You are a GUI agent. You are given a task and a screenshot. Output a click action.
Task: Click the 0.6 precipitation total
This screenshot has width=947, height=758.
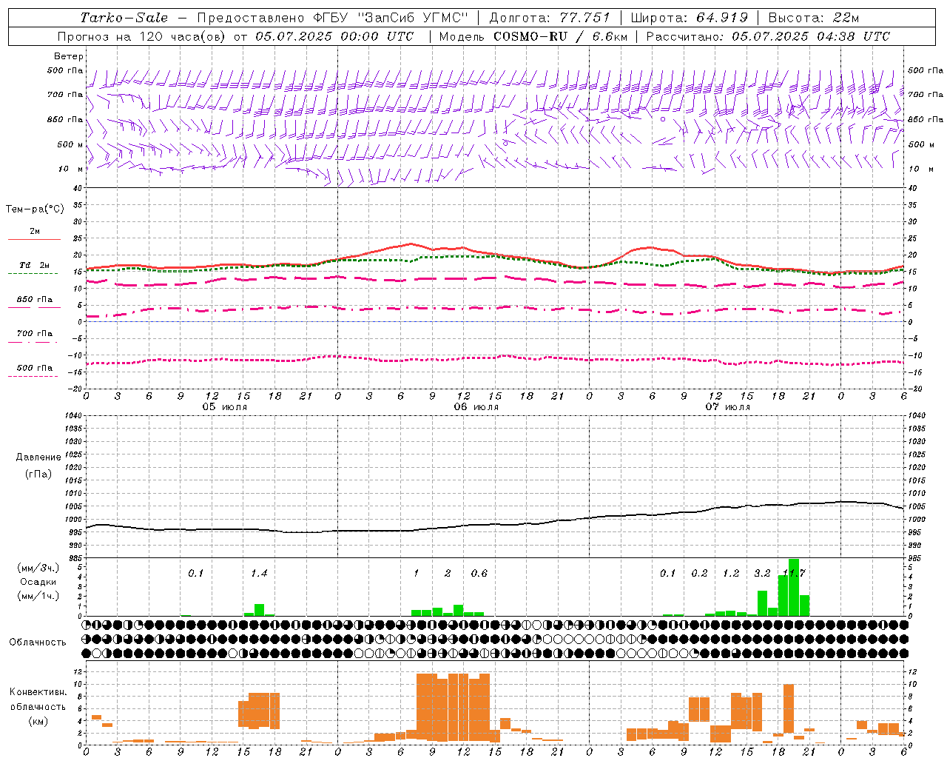(479, 574)
